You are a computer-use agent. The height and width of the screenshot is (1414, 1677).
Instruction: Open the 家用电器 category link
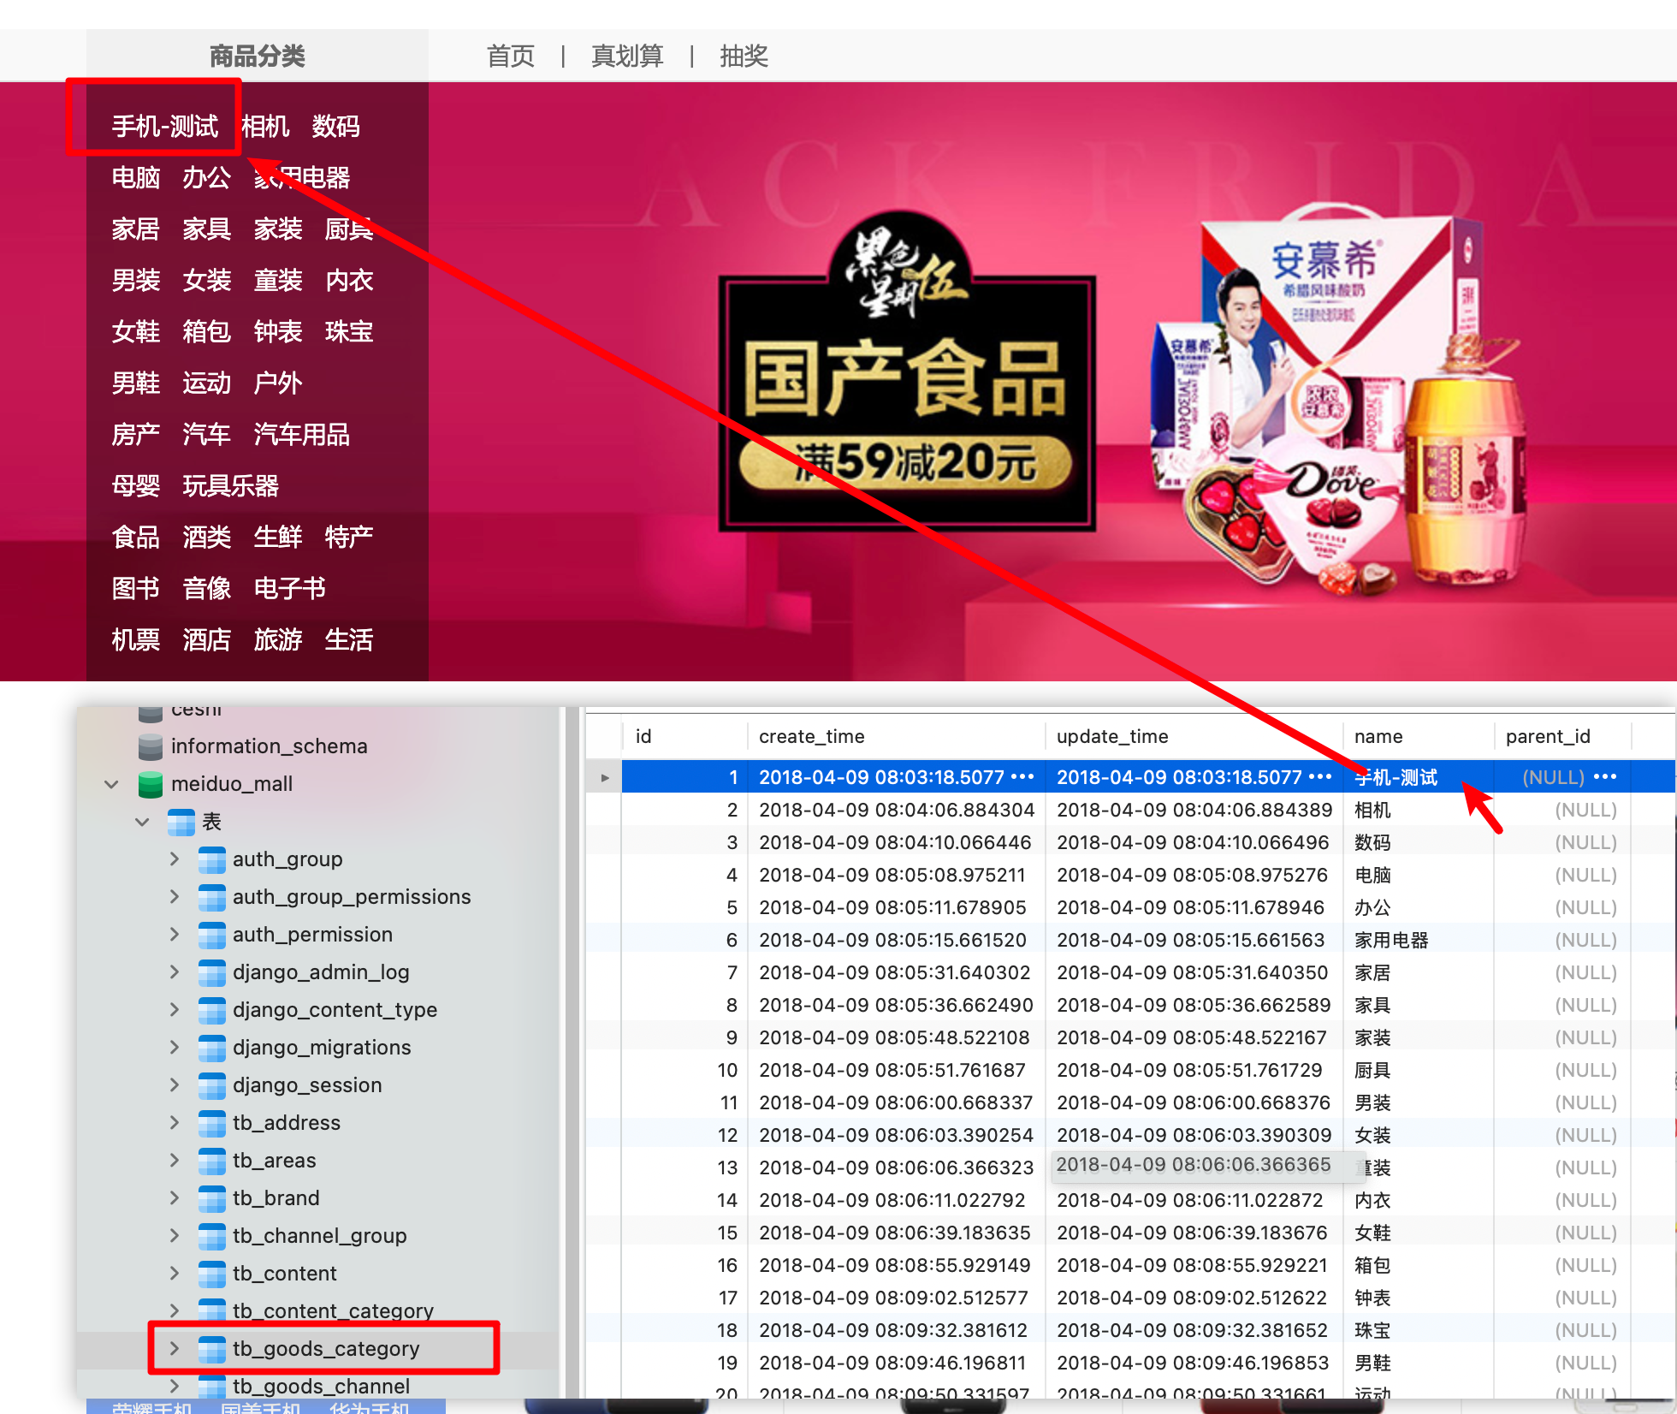(x=301, y=178)
